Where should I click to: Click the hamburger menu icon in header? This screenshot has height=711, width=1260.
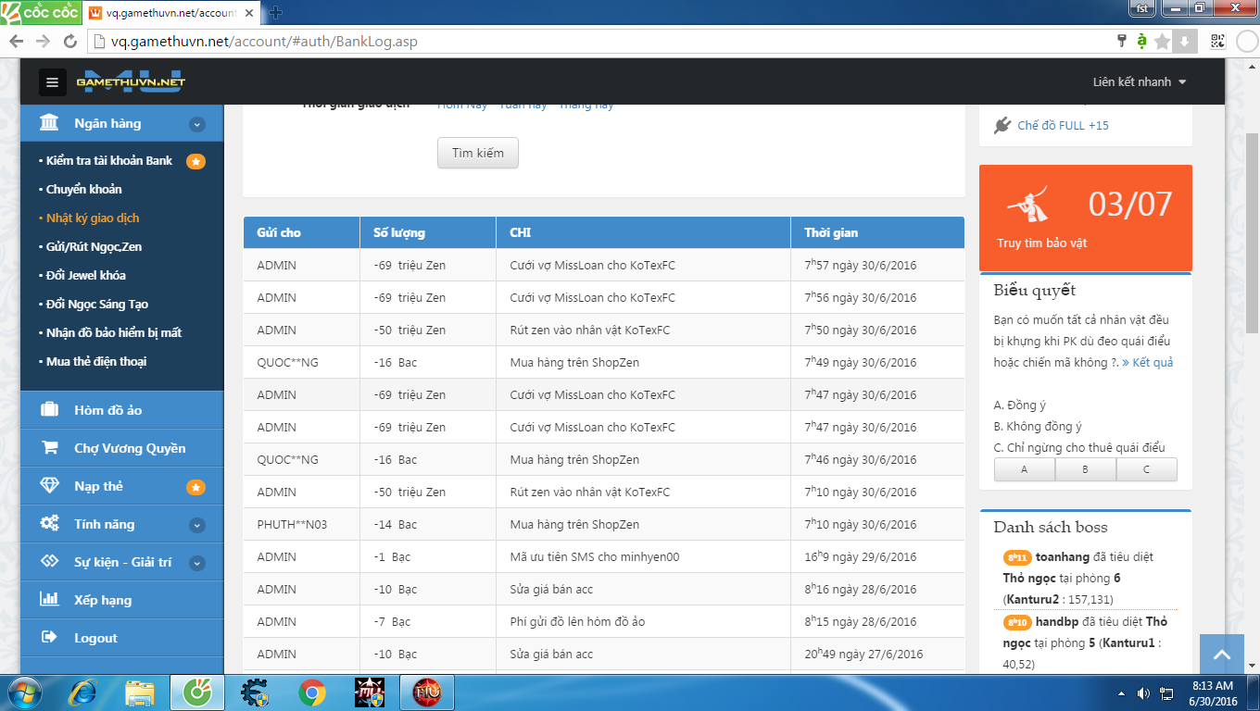click(52, 82)
